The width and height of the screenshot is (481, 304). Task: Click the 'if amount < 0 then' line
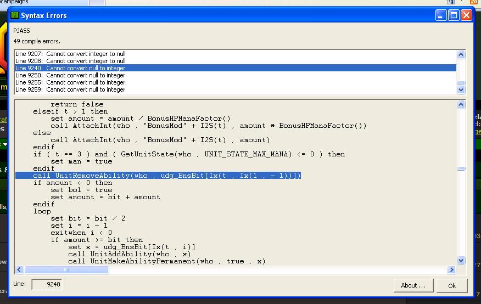(72, 183)
